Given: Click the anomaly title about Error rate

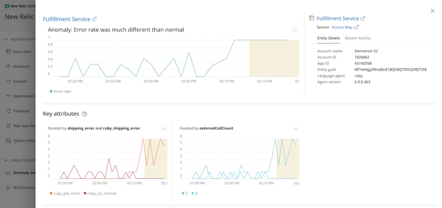Looking at the screenshot, I should coord(116,30).
